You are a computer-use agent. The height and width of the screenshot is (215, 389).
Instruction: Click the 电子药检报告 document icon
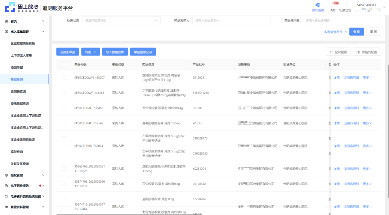pos(6,186)
